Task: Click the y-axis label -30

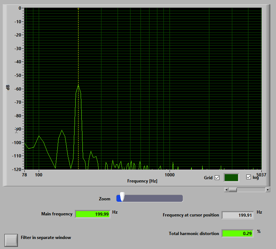Action: tap(18, 49)
